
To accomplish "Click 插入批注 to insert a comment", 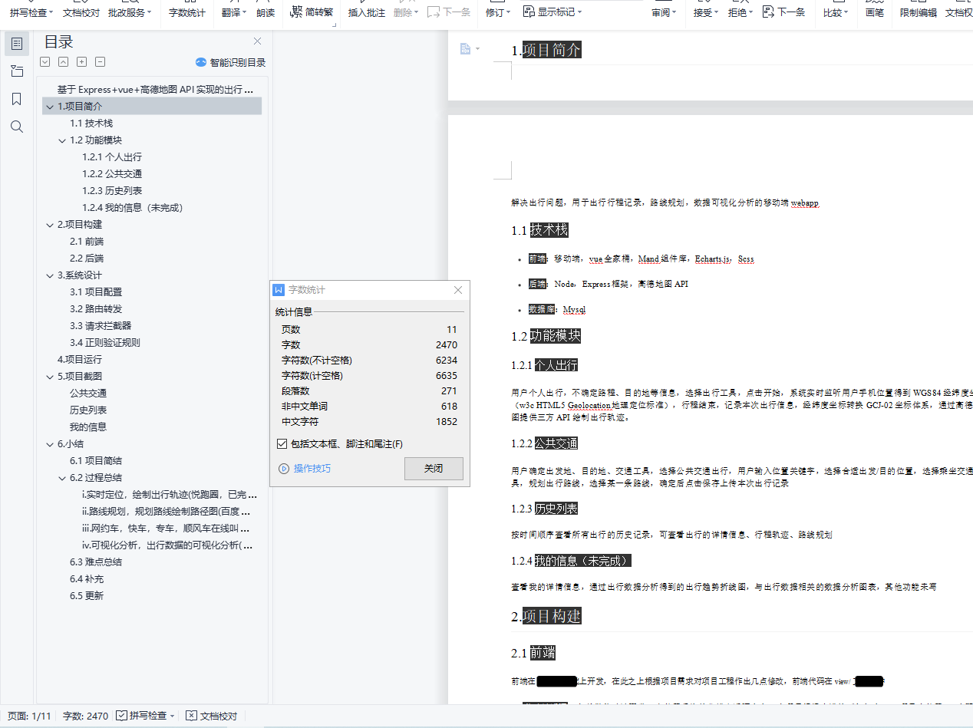I will coord(367,12).
